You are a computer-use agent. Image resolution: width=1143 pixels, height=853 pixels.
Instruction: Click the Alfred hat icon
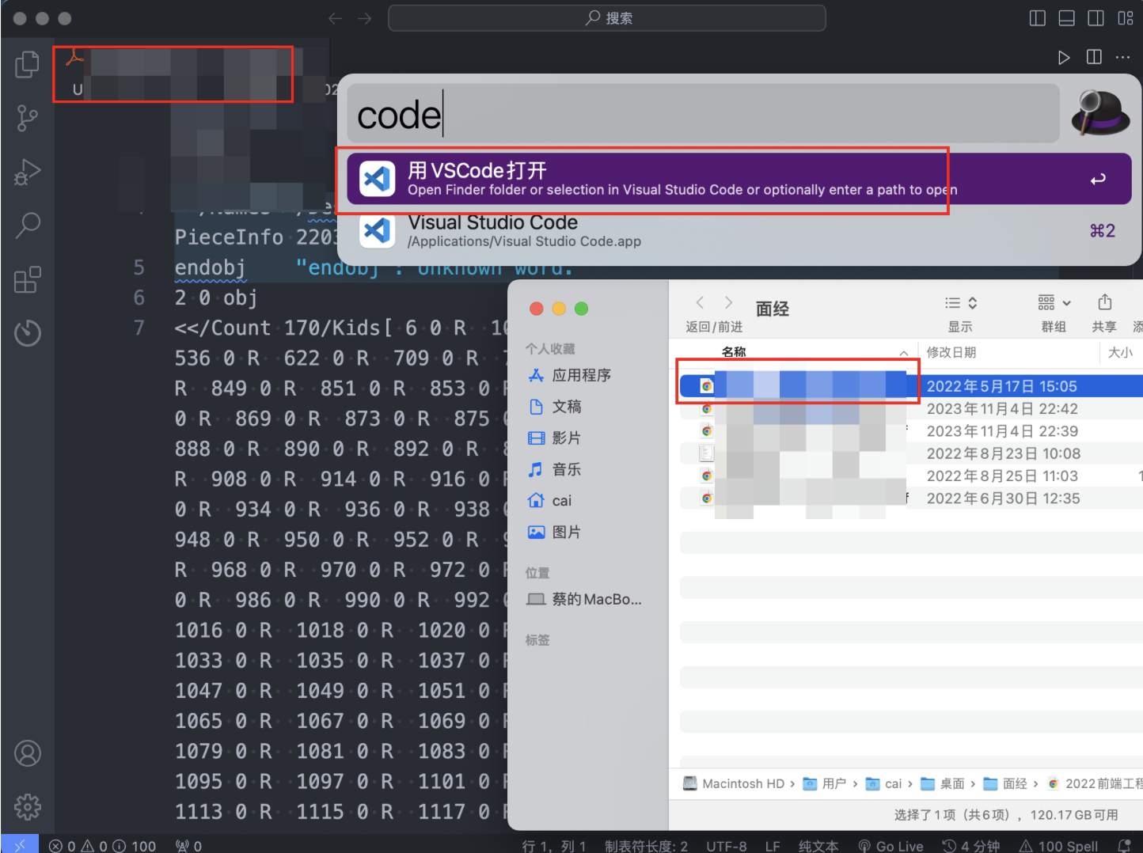pos(1100,113)
